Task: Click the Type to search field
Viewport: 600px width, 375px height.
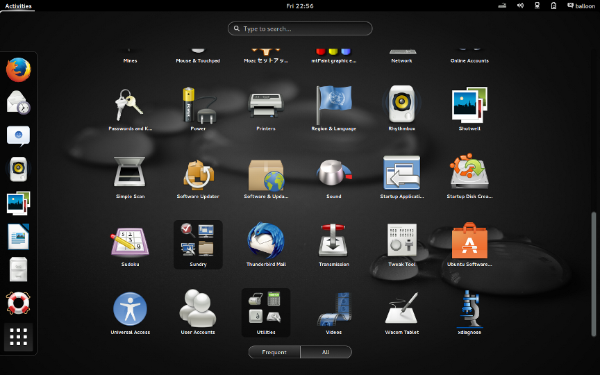Action: click(300, 29)
